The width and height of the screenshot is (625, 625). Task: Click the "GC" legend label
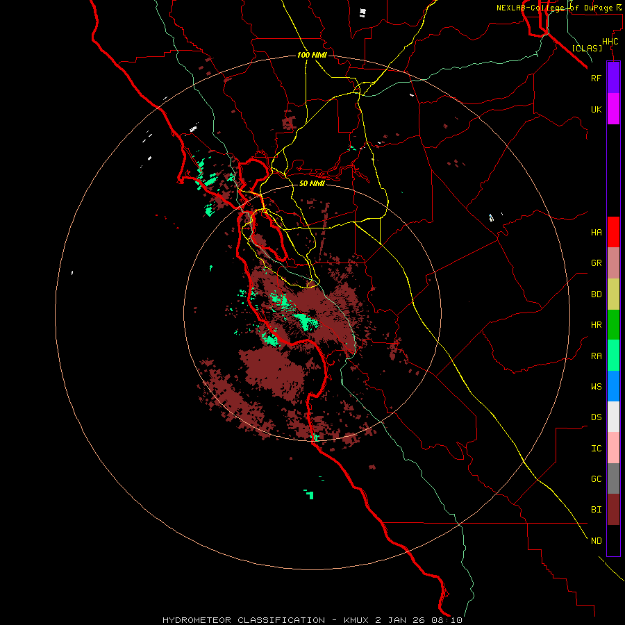click(596, 479)
